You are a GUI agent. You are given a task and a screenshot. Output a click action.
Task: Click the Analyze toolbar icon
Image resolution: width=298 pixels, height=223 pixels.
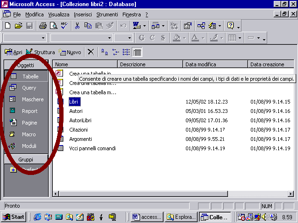tap(156, 26)
